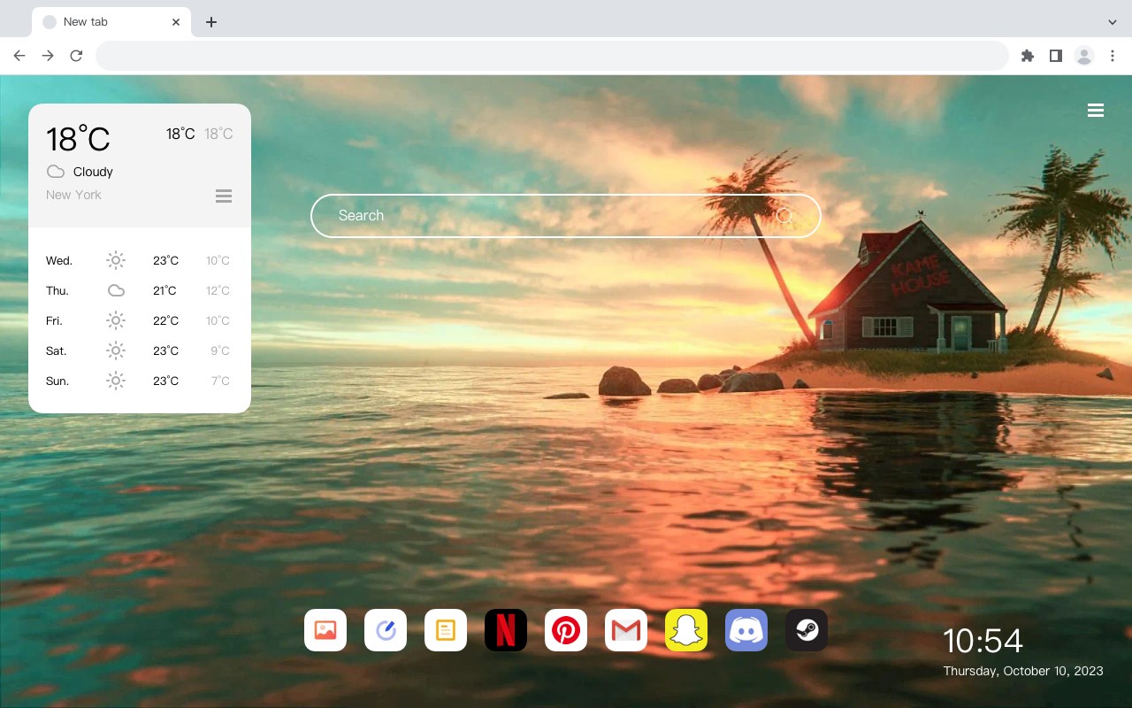Click the current temperature 18°C in weather widget

point(78,139)
